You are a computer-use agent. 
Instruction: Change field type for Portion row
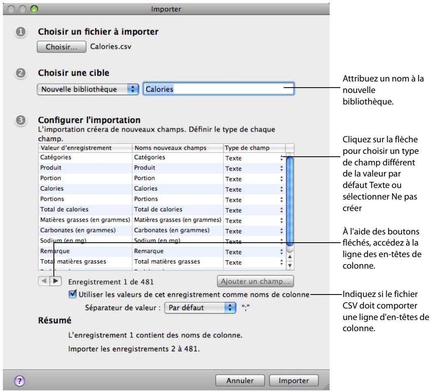(281, 179)
